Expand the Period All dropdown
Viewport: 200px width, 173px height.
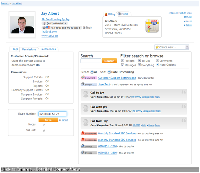click(92, 72)
